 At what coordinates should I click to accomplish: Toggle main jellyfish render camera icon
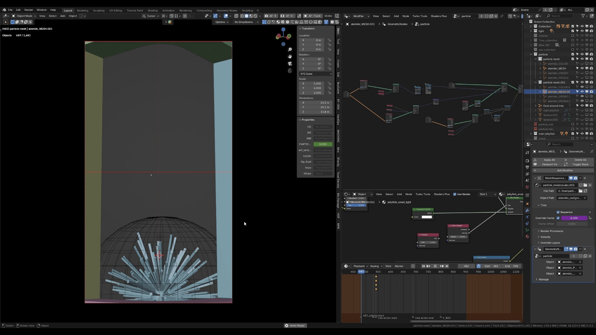(591, 134)
